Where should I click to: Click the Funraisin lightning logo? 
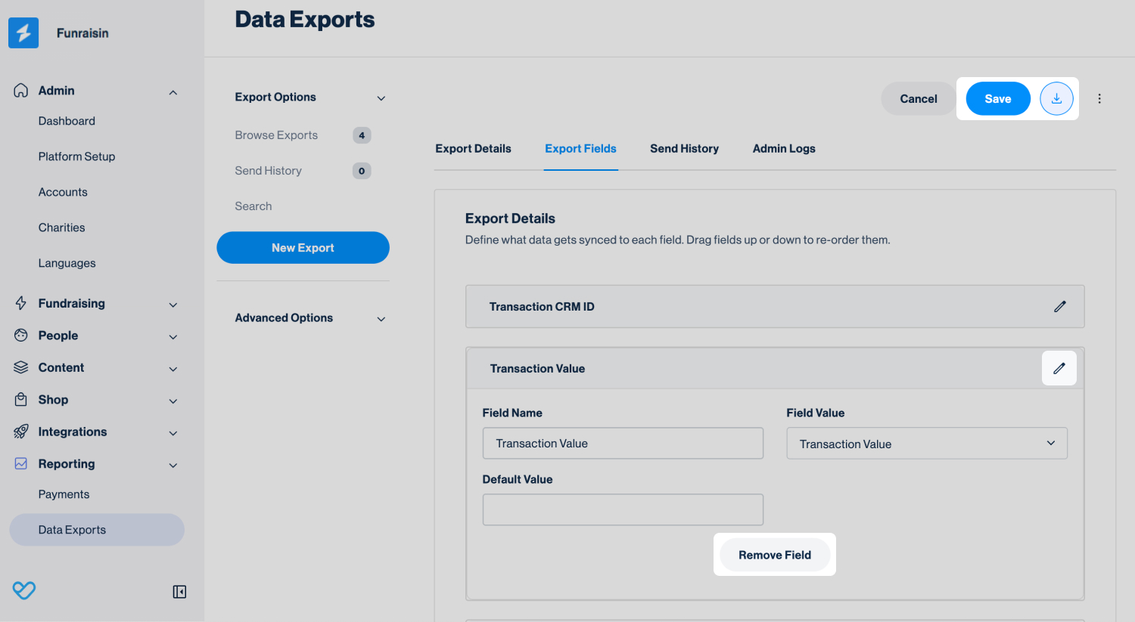tap(23, 33)
